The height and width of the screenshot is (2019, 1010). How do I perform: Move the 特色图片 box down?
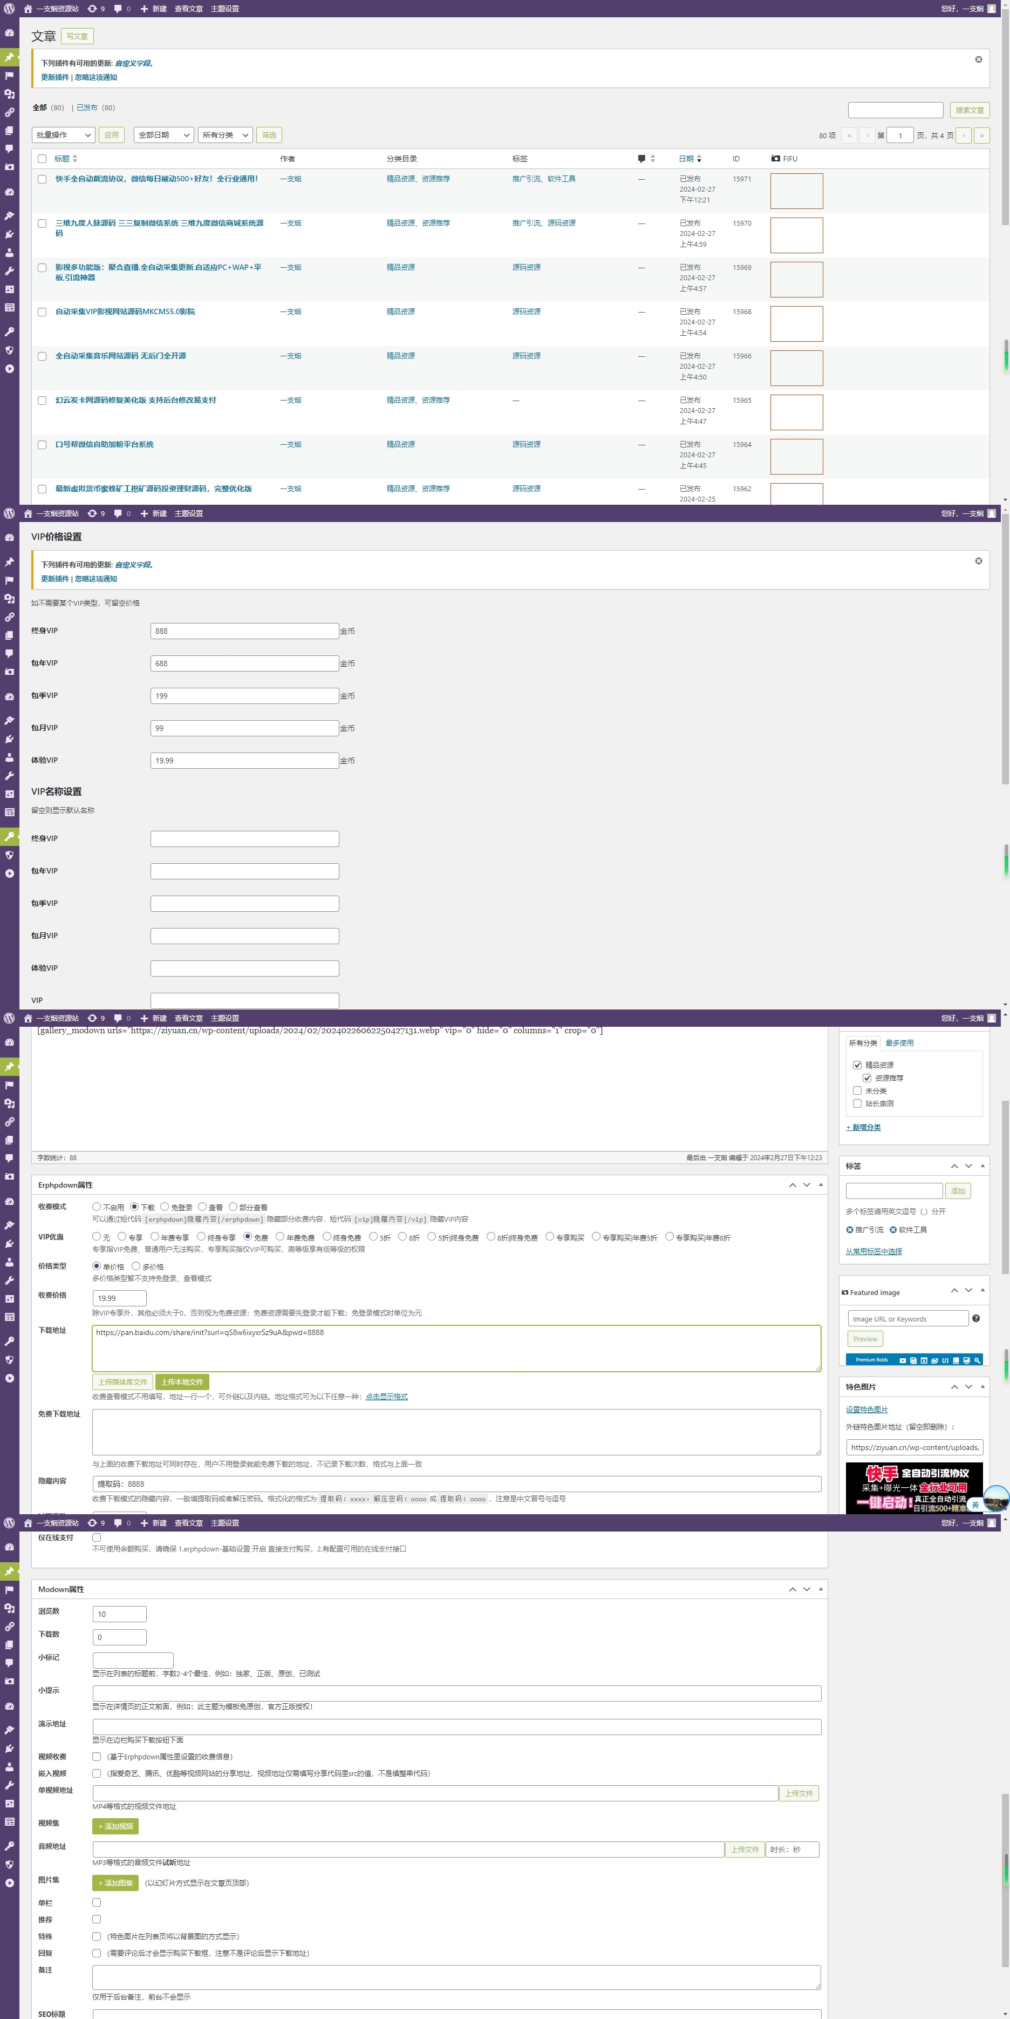click(968, 1386)
